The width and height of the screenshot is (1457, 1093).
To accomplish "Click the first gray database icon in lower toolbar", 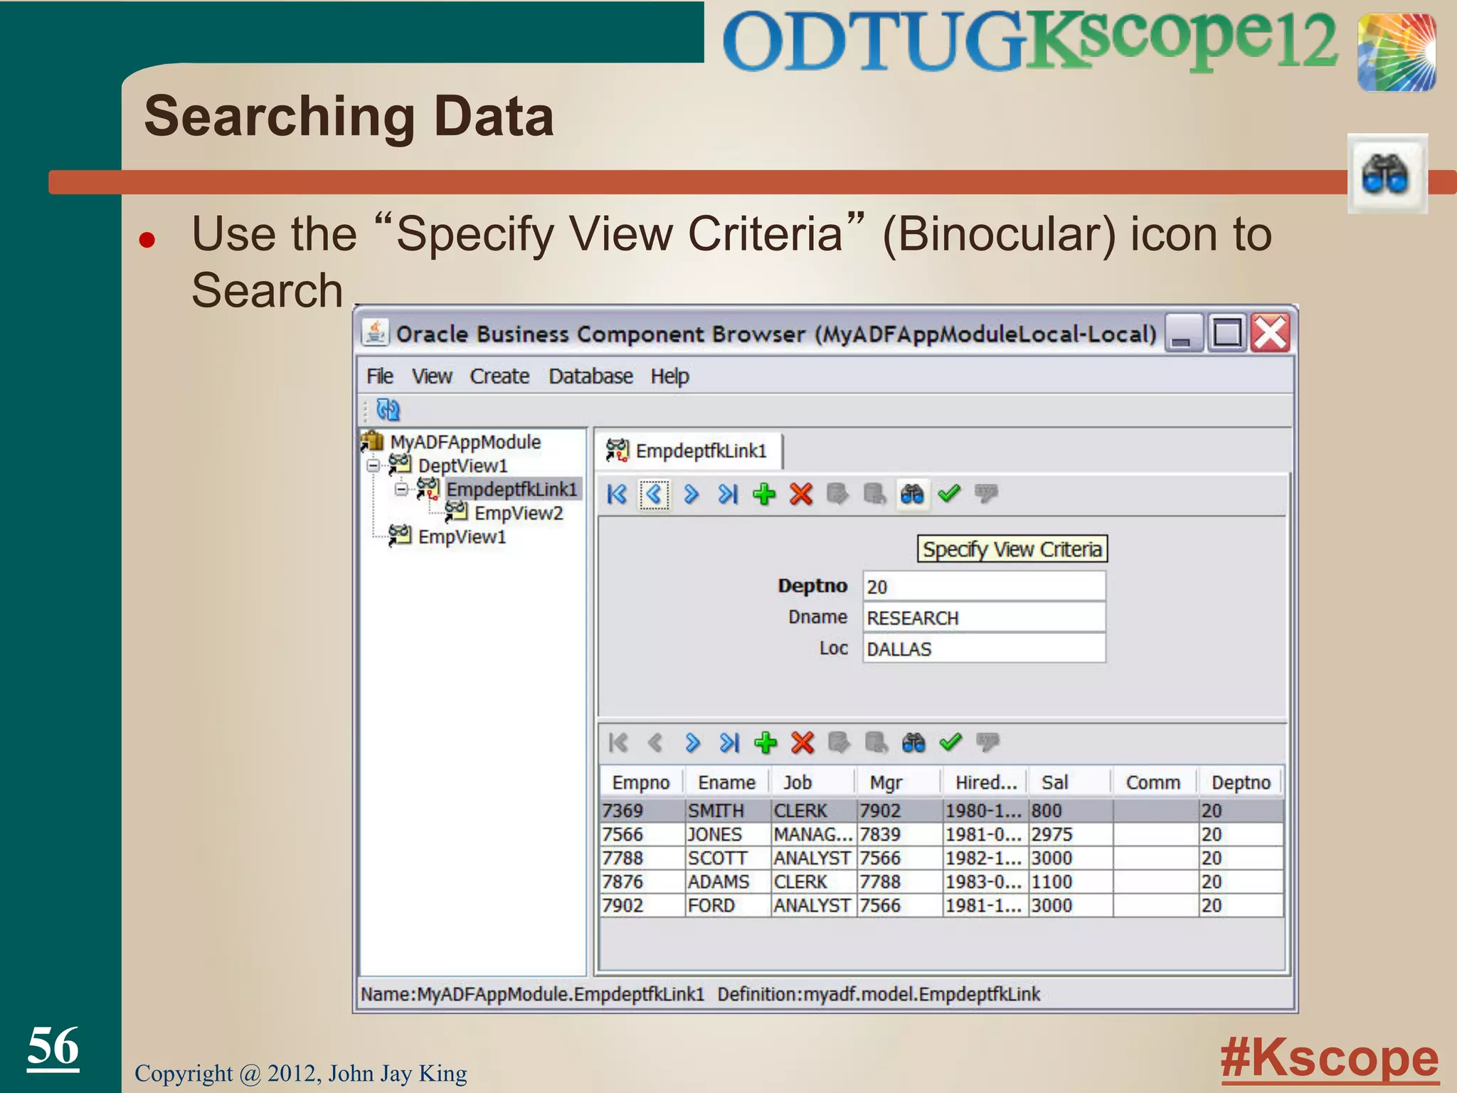I will click(x=839, y=743).
